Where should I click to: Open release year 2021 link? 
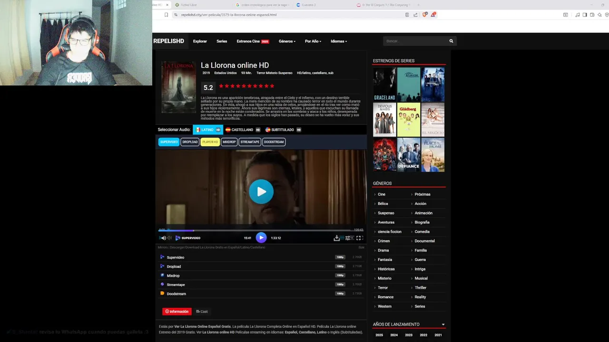(438, 335)
